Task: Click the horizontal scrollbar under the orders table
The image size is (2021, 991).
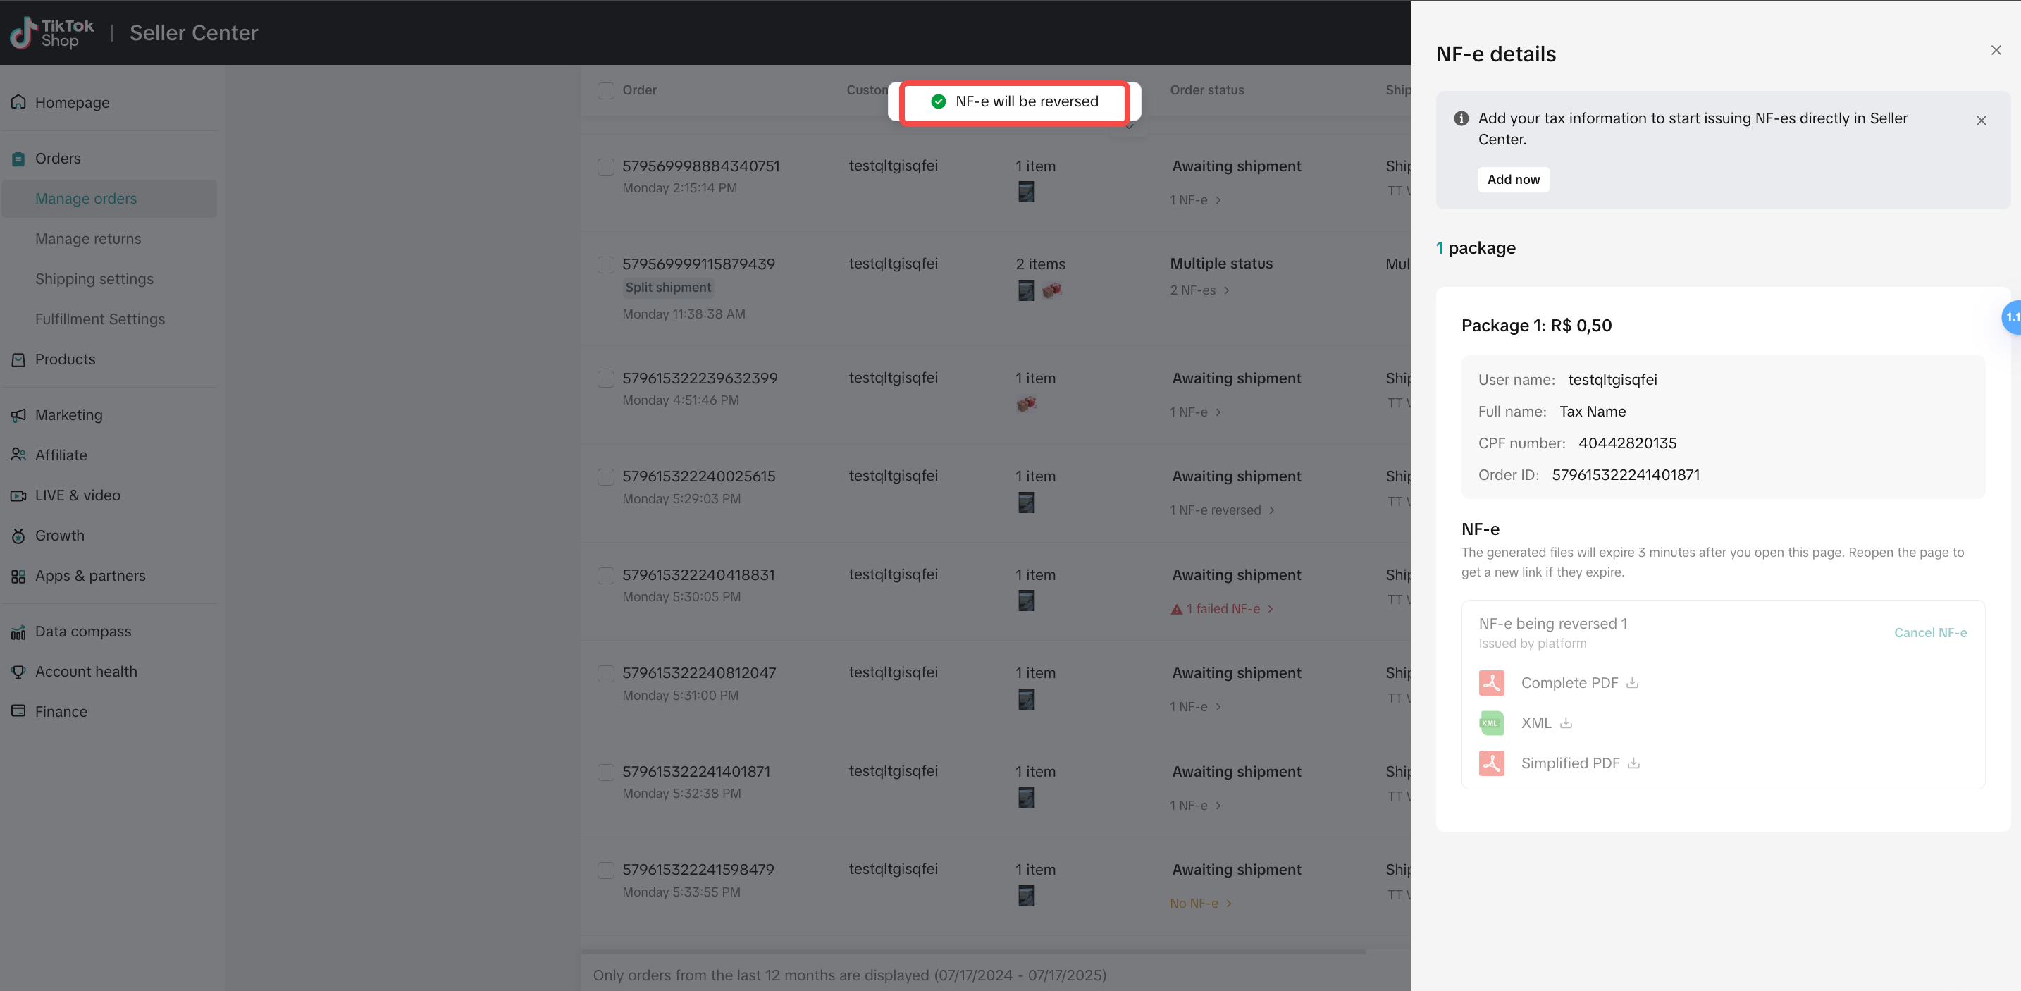Action: point(973,952)
